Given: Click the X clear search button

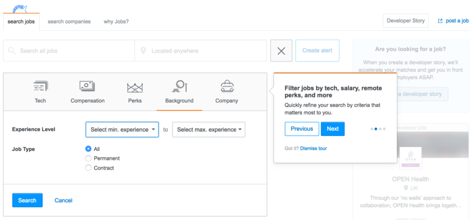Looking at the screenshot, I should tap(281, 51).
